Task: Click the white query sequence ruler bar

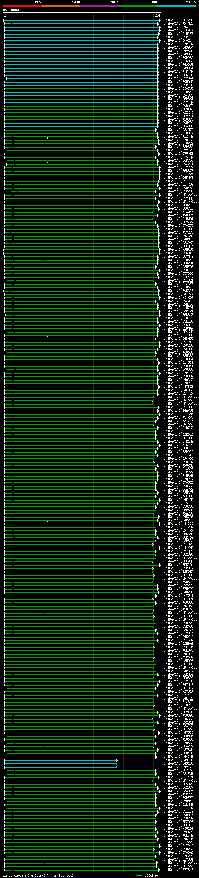Action: click(82, 13)
